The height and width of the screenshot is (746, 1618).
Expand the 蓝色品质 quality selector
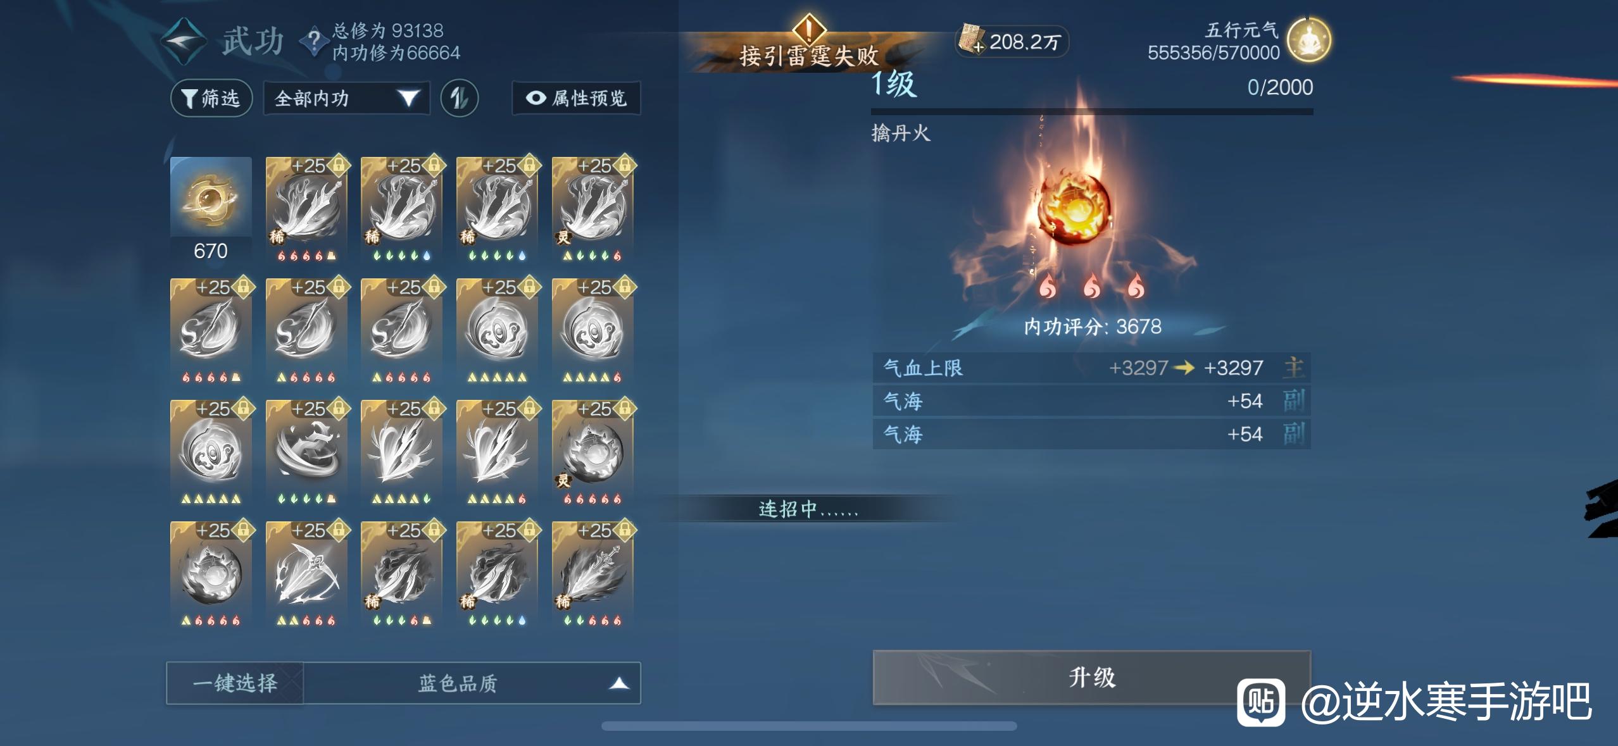[472, 683]
